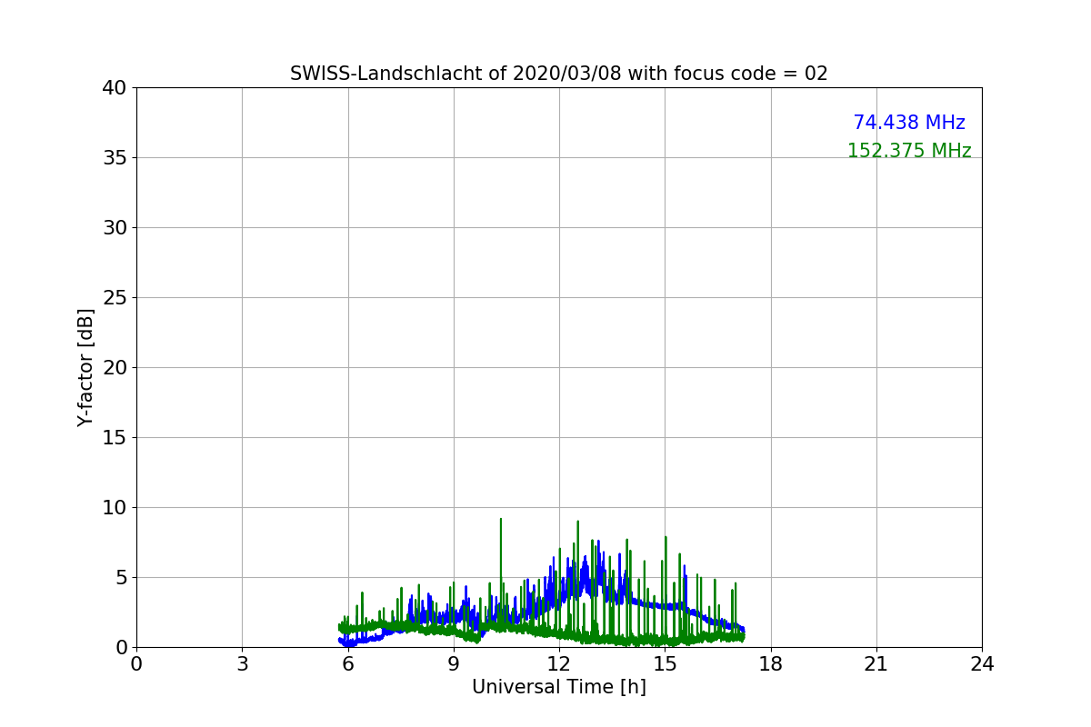Click the plot title SWISS-Landschlacht of 2020/03/08

[558, 74]
